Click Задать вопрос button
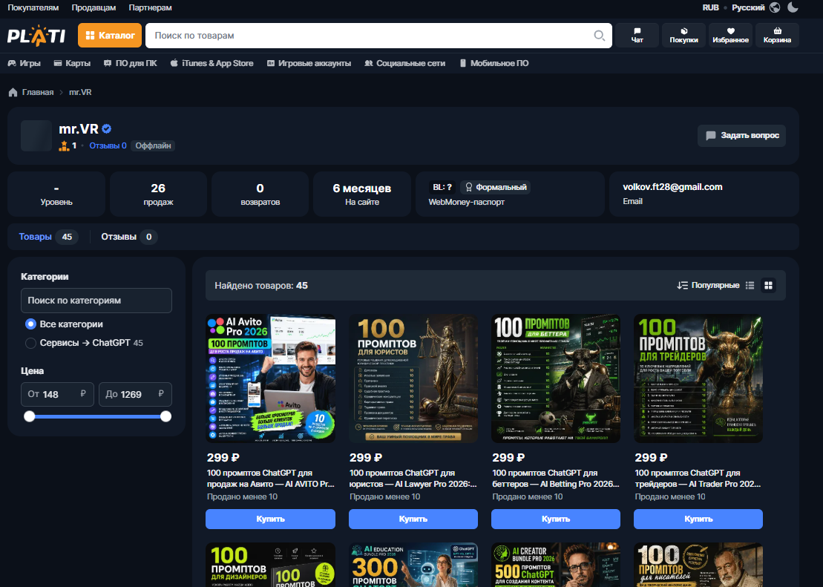 pos(741,136)
